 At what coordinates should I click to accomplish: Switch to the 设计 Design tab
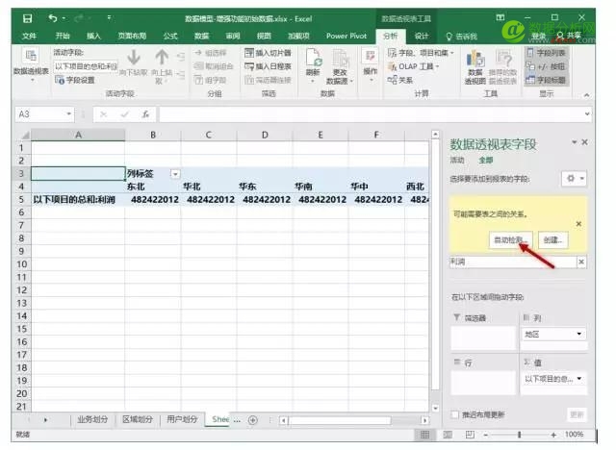click(x=422, y=37)
